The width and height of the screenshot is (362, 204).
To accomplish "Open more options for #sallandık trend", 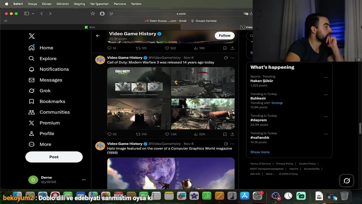I will coord(326,134).
